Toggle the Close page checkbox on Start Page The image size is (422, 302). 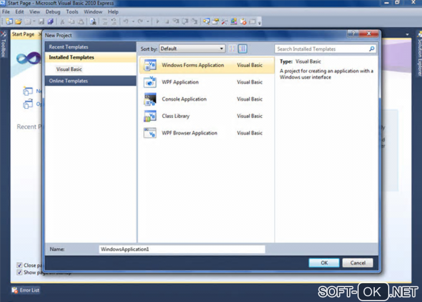tap(19, 265)
